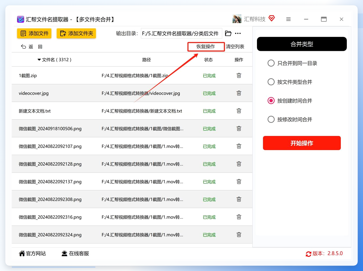Delete 微信截图_20240822092107.png row trash icon
The width and height of the screenshot is (363, 271).
pyautogui.click(x=239, y=146)
